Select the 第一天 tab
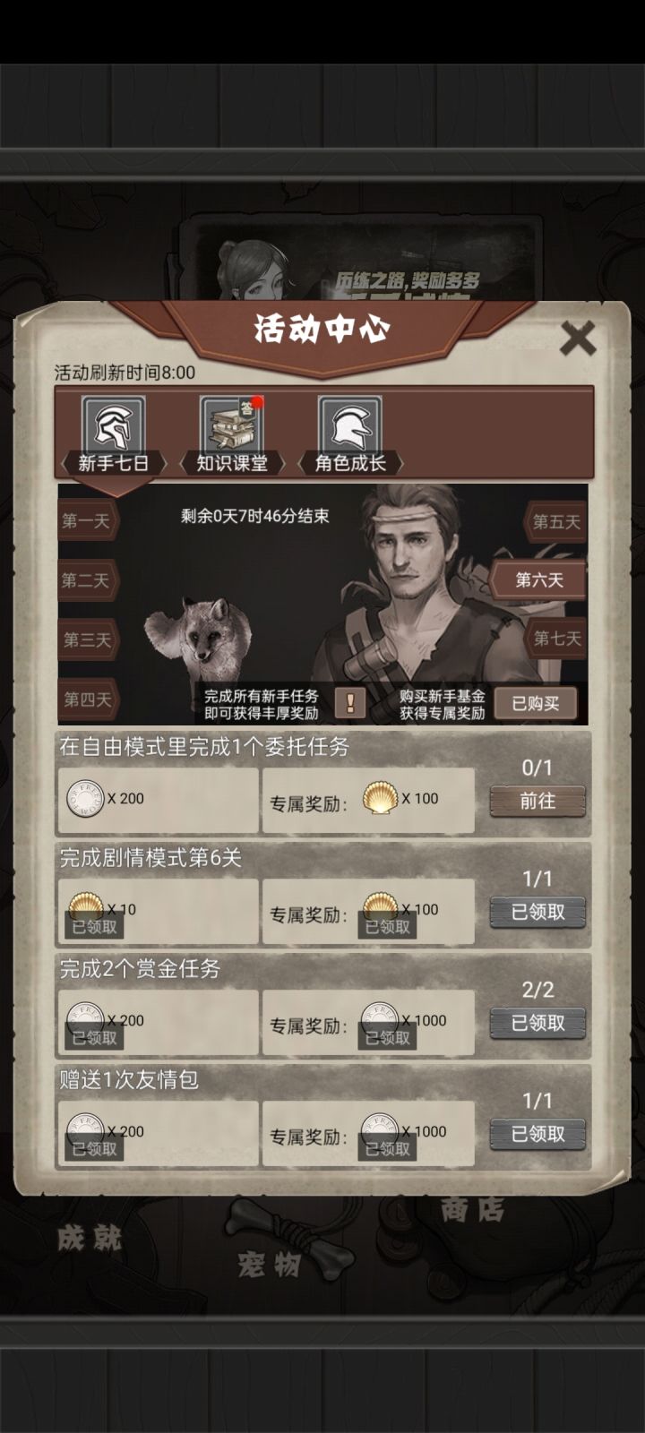Image resolution: width=645 pixels, height=1433 pixels. coord(86,521)
